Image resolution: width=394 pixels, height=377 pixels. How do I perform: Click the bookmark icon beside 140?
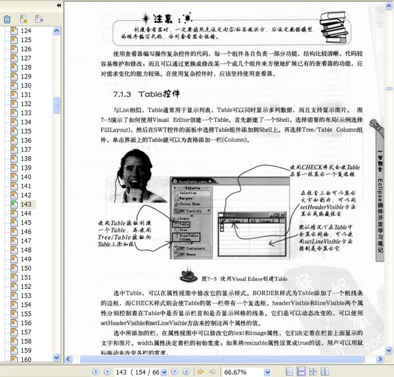click(x=14, y=177)
